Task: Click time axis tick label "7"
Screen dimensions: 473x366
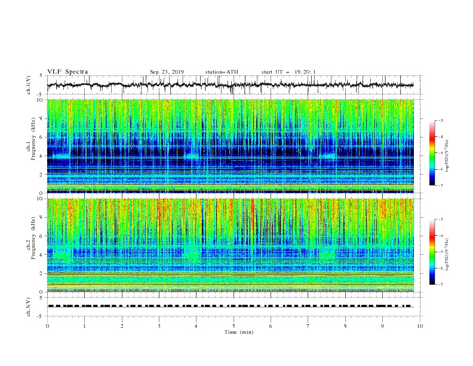Action: (x=308, y=326)
